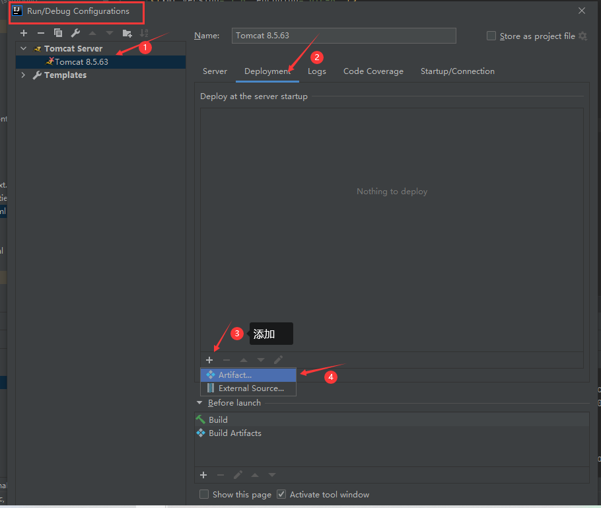Remove selected configuration with minus icon
The image size is (601, 508).
[x=41, y=33]
